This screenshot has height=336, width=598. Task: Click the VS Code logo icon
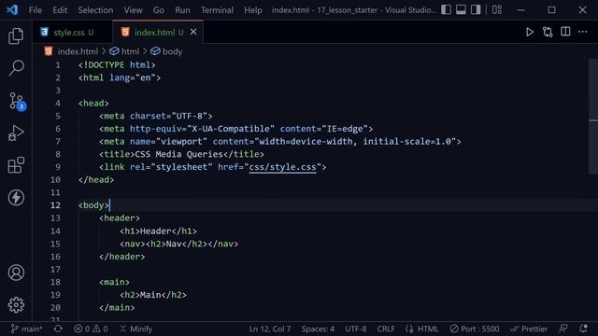coord(12,9)
